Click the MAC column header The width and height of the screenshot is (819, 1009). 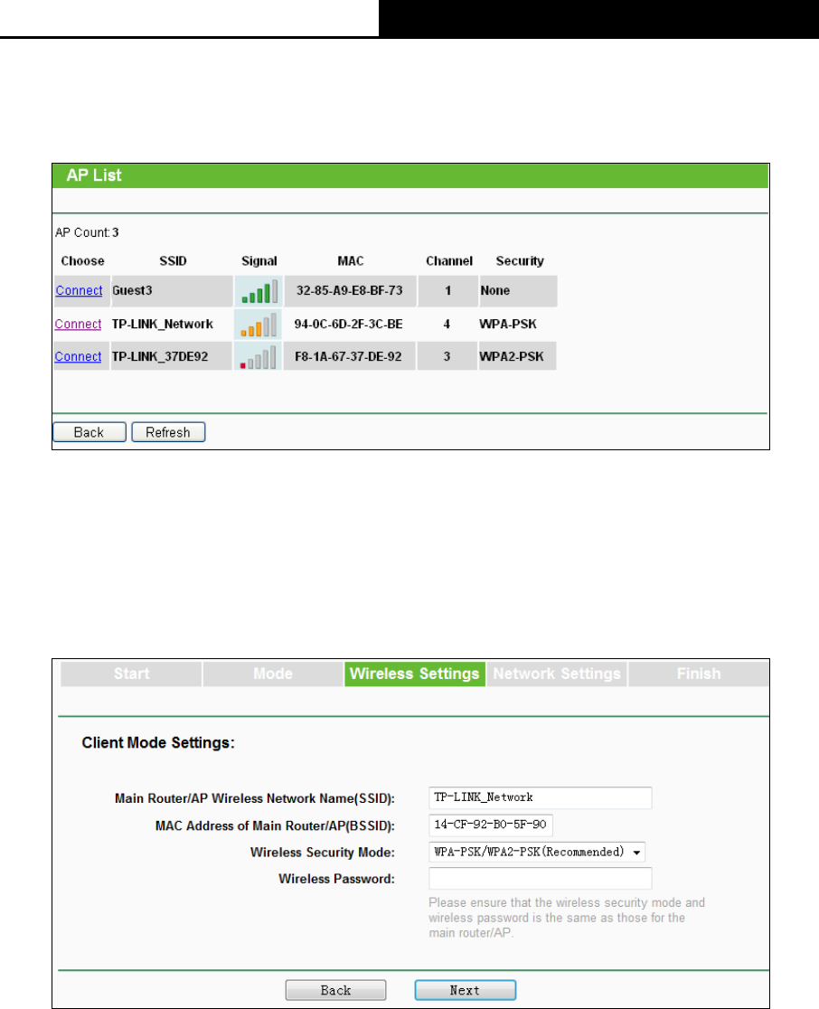click(351, 261)
